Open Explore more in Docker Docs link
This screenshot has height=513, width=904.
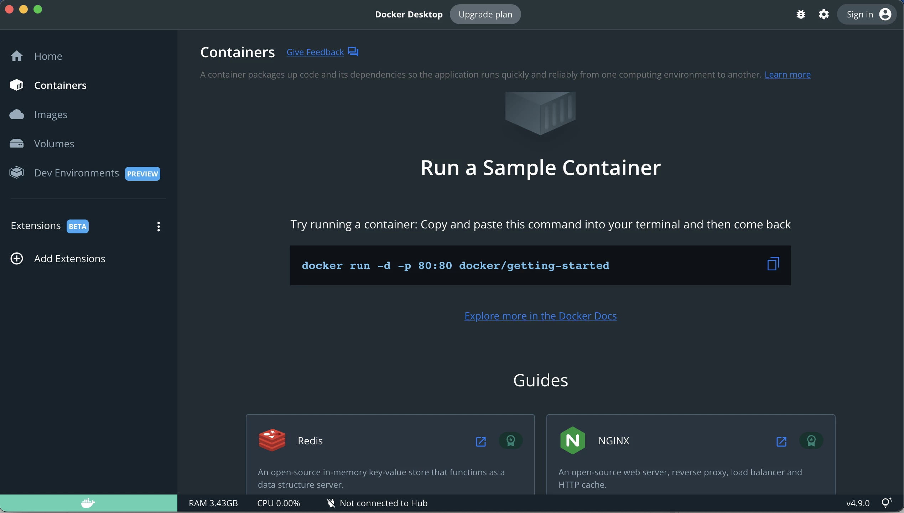(x=540, y=316)
